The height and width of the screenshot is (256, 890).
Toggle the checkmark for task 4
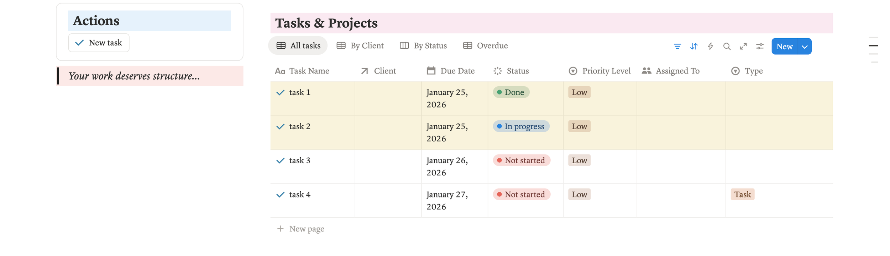tap(281, 195)
